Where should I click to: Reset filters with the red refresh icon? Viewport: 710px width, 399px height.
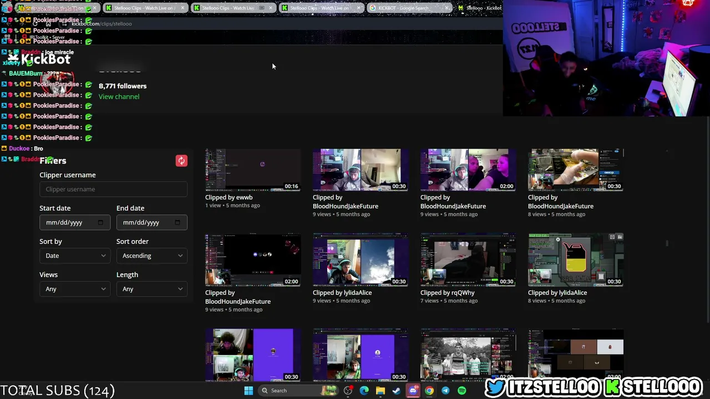pyautogui.click(x=181, y=161)
